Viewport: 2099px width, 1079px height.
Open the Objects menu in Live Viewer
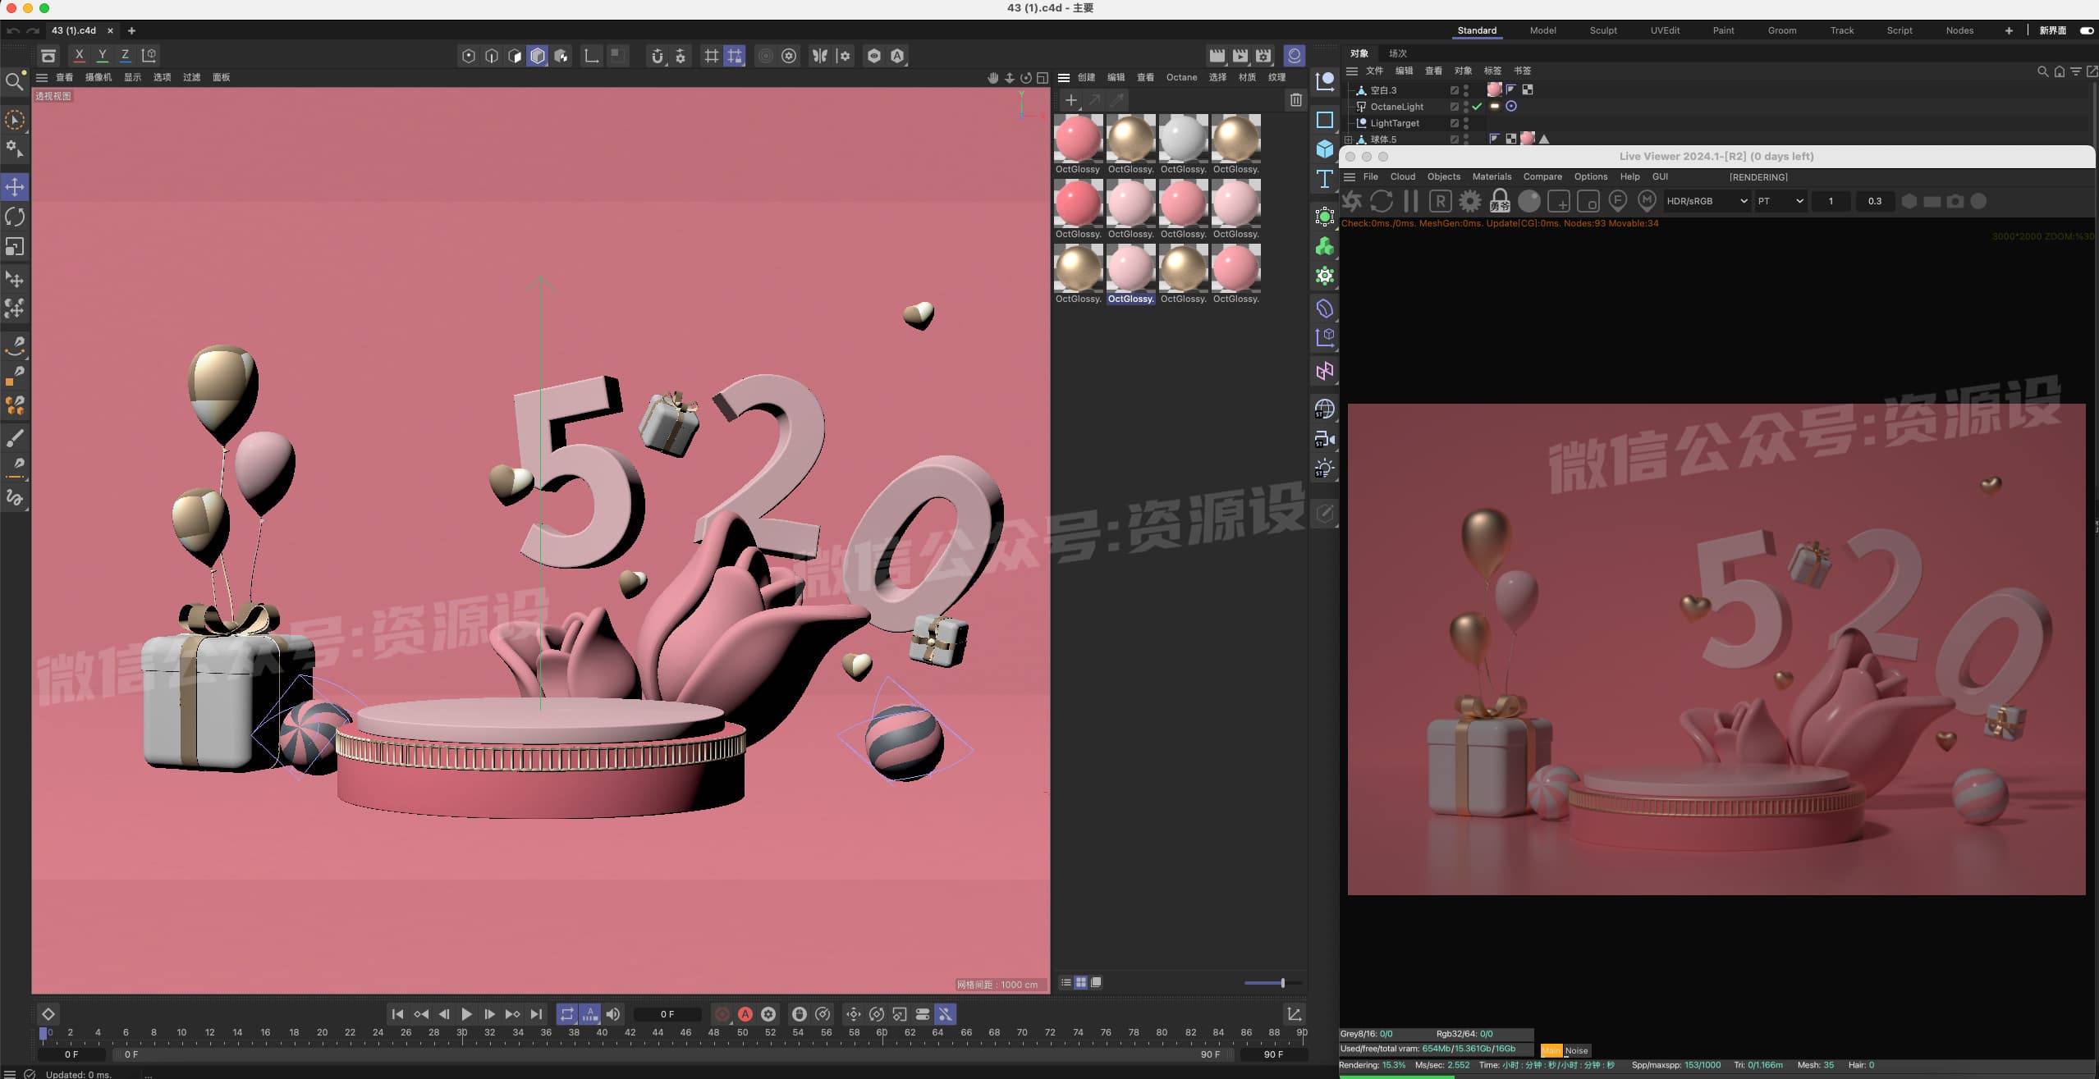coord(1443,176)
